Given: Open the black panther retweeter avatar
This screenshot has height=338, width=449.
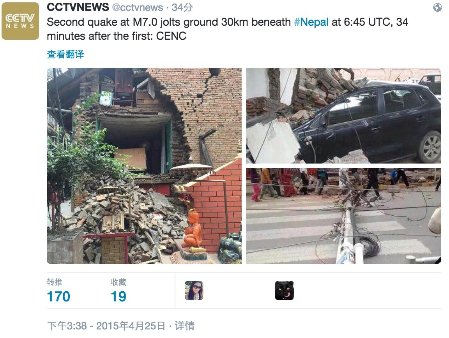Looking at the screenshot, I should [x=285, y=290].
